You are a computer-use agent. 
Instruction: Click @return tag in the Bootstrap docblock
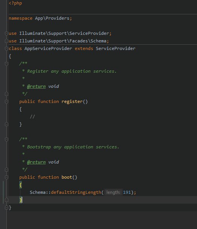(x=36, y=162)
